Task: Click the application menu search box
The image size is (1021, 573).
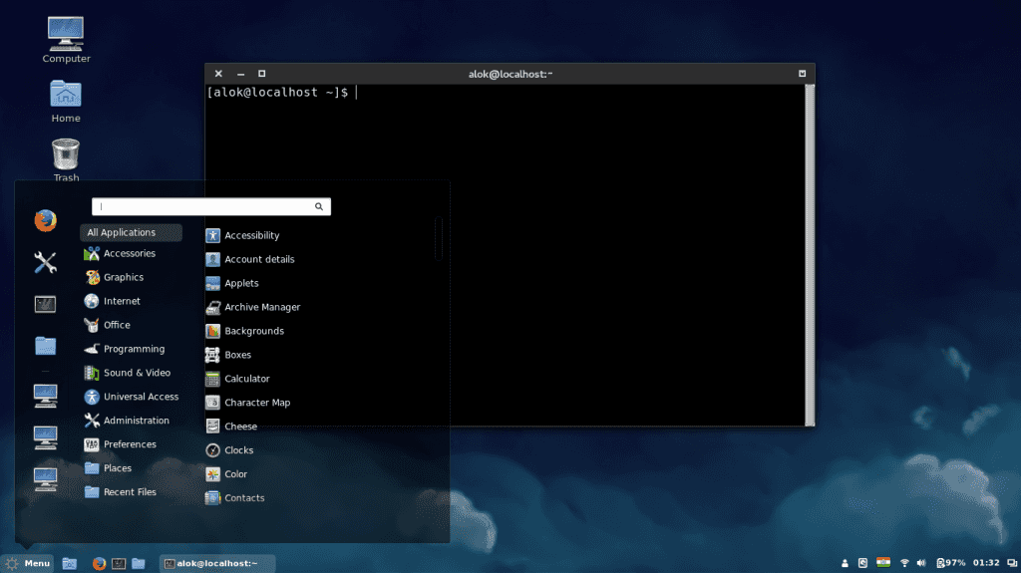Action: [209, 206]
